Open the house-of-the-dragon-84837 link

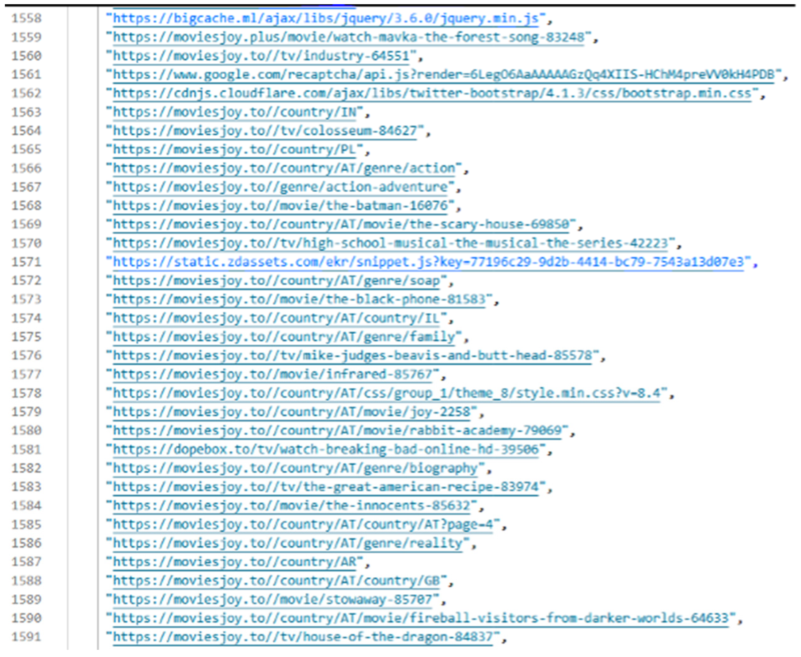pos(302,637)
